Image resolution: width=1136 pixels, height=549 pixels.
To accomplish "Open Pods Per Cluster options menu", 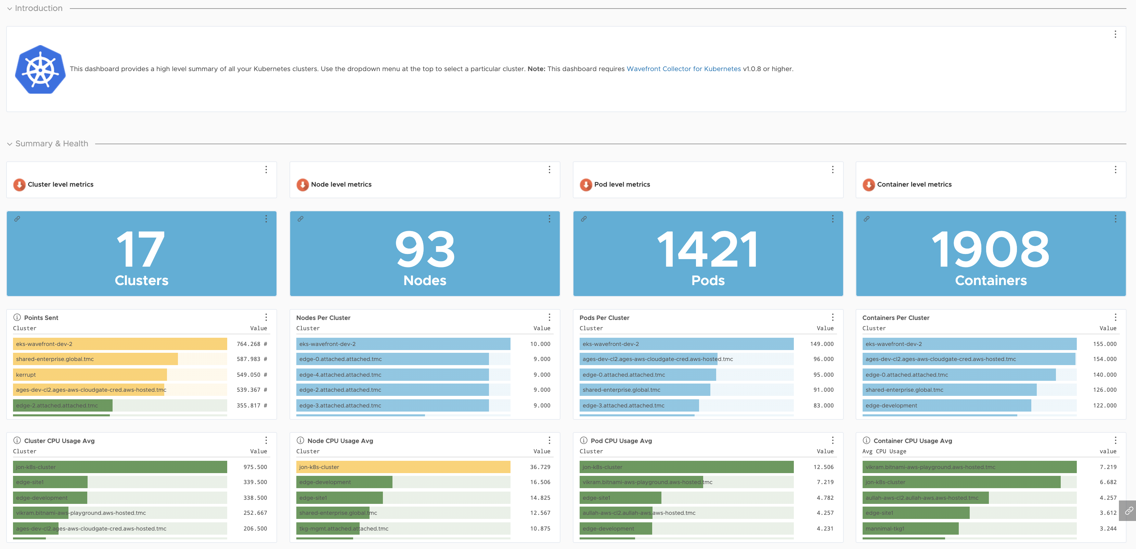I will tap(832, 317).
